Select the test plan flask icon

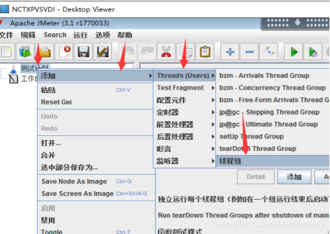pyautogui.click(x=14, y=69)
